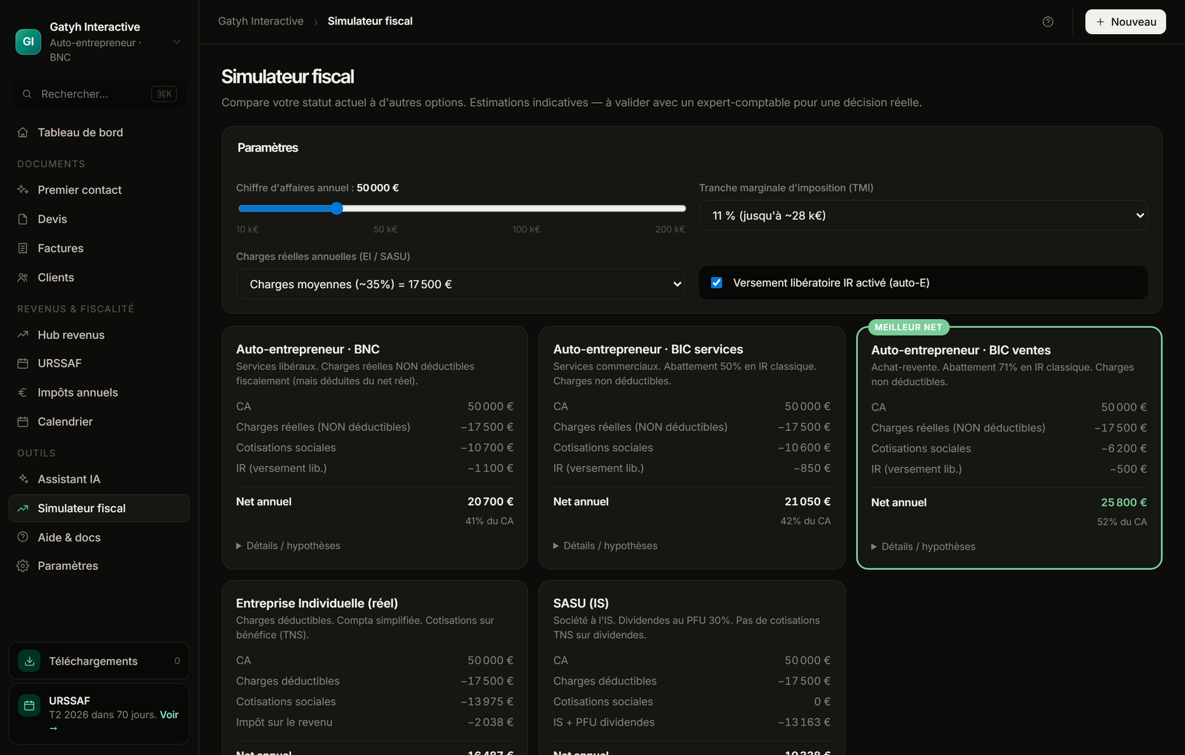Click the Auto-entrepreneur · BIC ventes title
This screenshot has width=1185, height=755.
(961, 350)
